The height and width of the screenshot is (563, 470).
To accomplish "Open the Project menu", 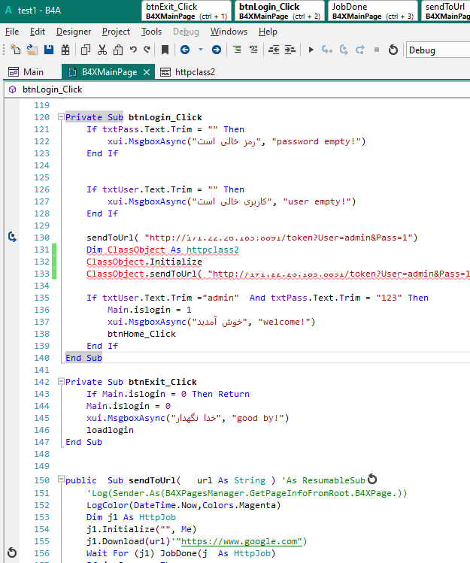I will coord(116,32).
